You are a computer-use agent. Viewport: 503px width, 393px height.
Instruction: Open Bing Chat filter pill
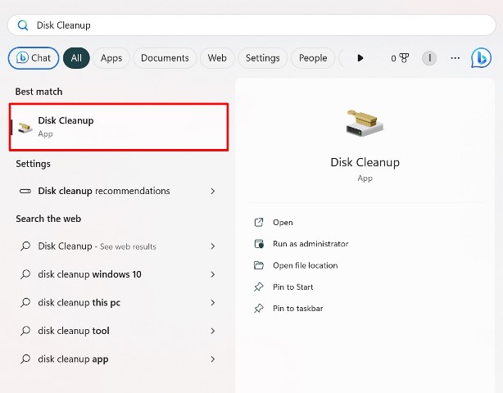[34, 58]
